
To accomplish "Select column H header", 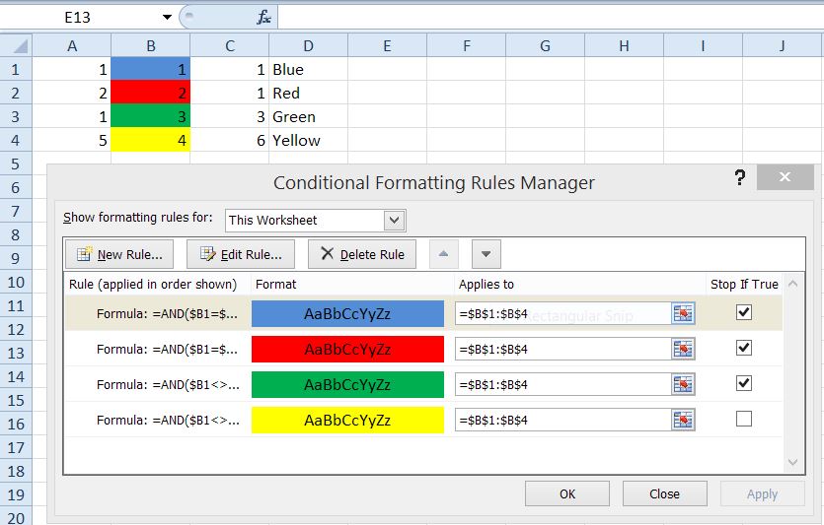I will (x=625, y=46).
